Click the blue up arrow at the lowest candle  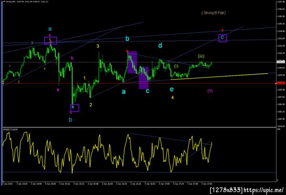click(x=72, y=107)
